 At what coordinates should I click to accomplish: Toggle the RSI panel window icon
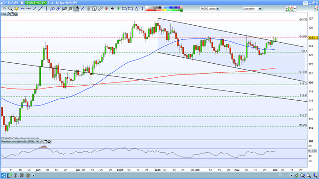coord(45,142)
